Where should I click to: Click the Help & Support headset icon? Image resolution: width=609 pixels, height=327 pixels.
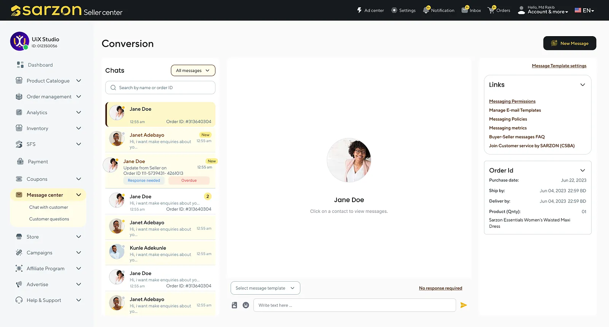[19, 300]
